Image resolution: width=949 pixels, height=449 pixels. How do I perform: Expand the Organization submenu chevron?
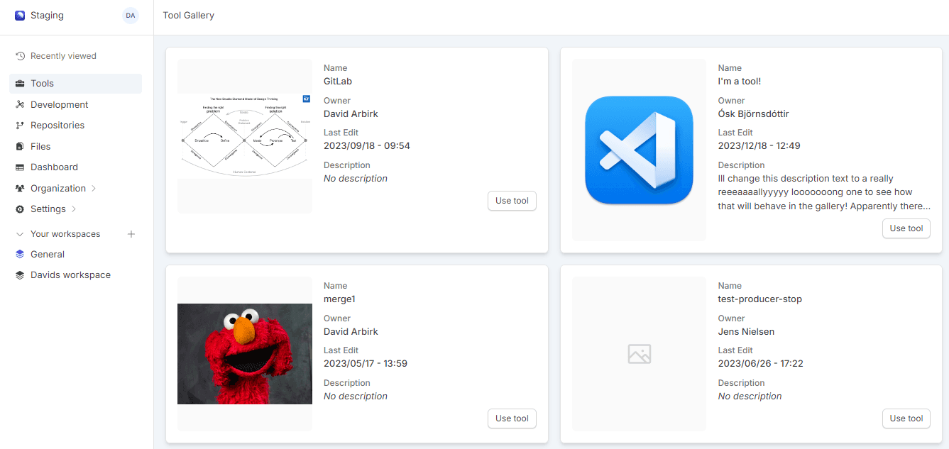94,189
